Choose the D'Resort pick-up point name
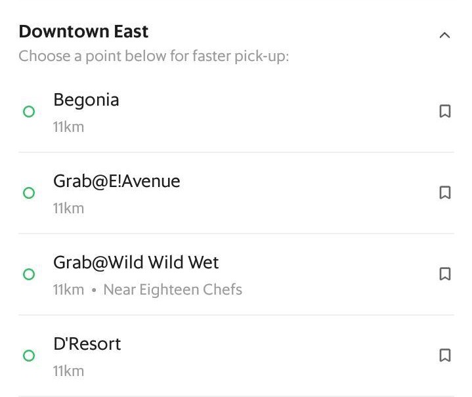 click(87, 345)
